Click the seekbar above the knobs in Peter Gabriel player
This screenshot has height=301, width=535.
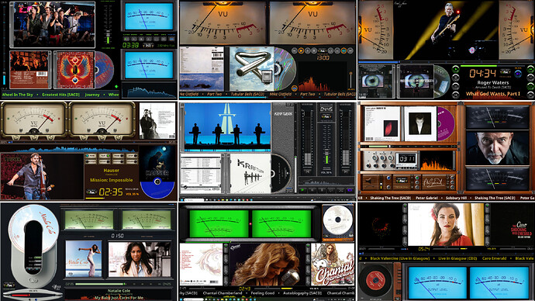point(409,147)
